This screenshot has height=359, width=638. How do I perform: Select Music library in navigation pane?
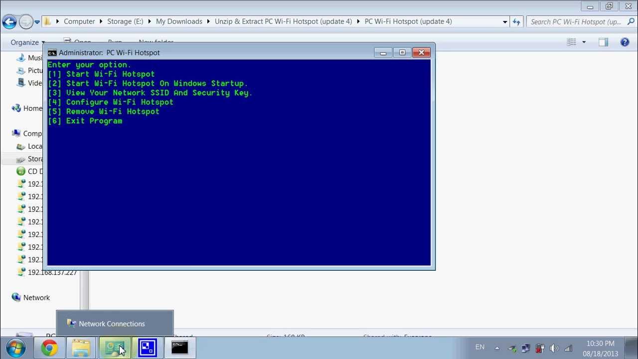pos(29,58)
